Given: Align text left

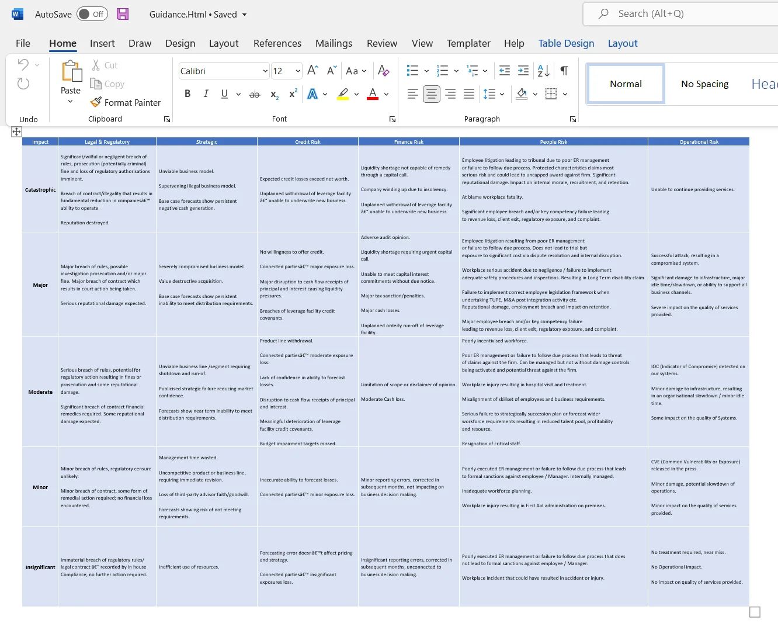Looking at the screenshot, I should coord(412,93).
